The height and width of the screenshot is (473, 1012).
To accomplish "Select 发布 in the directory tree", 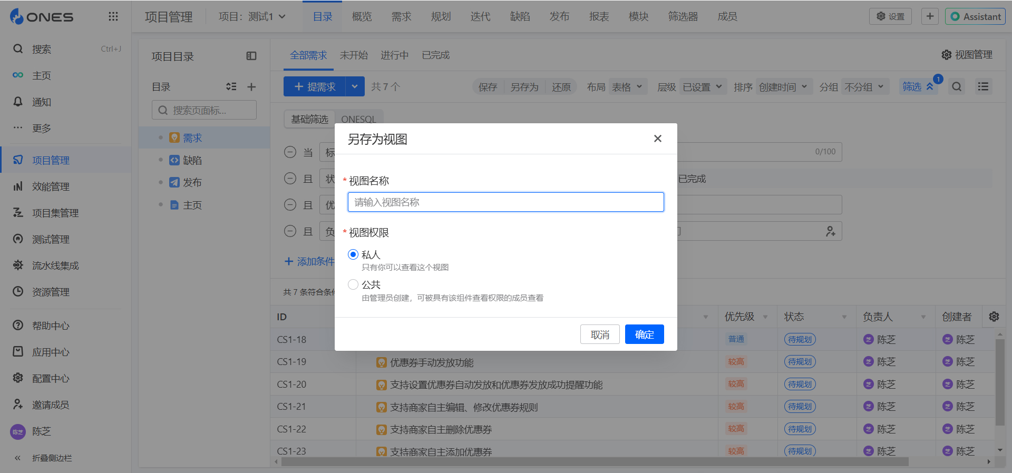I will point(192,182).
